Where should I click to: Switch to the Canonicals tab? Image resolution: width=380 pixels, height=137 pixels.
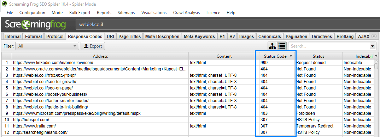point(270,37)
